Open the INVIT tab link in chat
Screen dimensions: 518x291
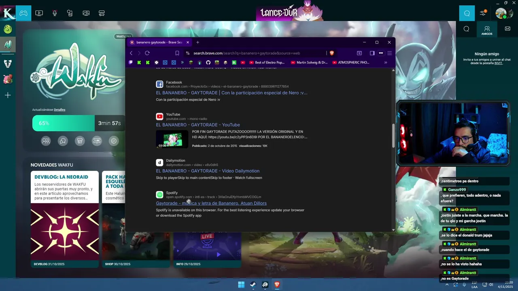[498, 63]
